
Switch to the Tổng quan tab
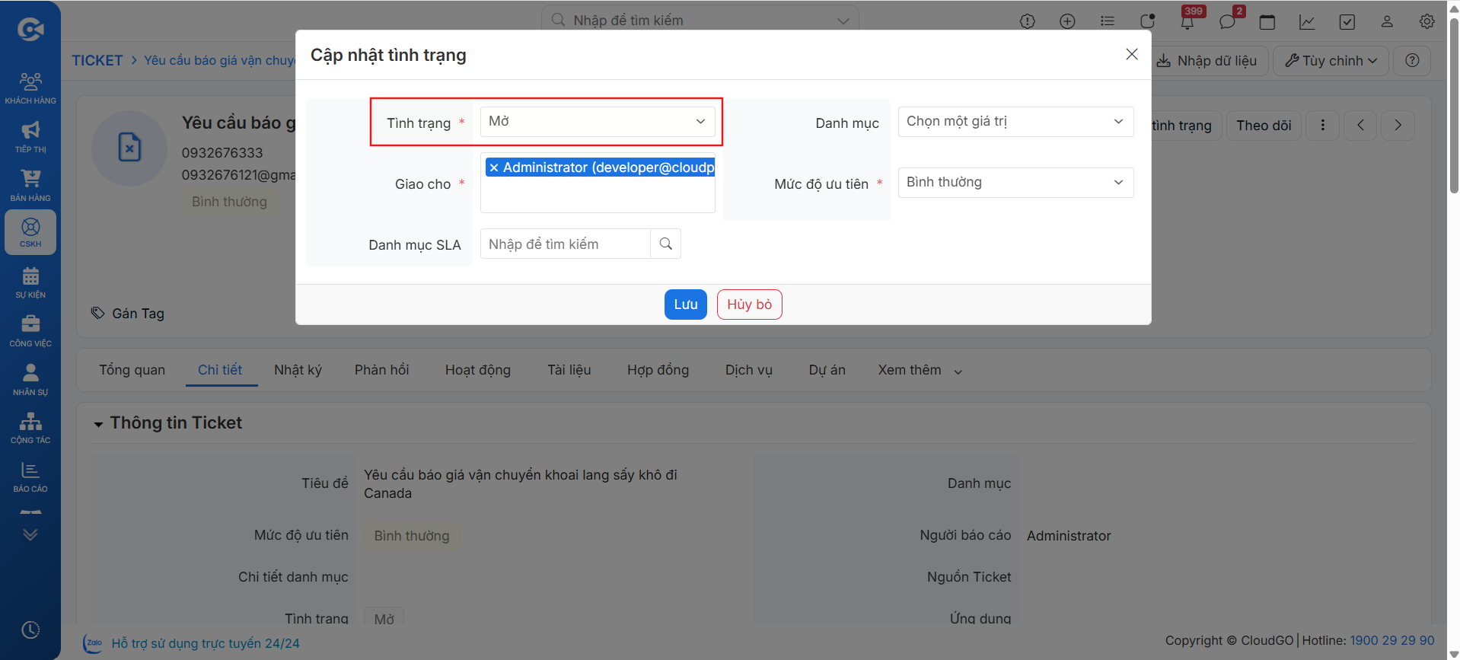(132, 370)
